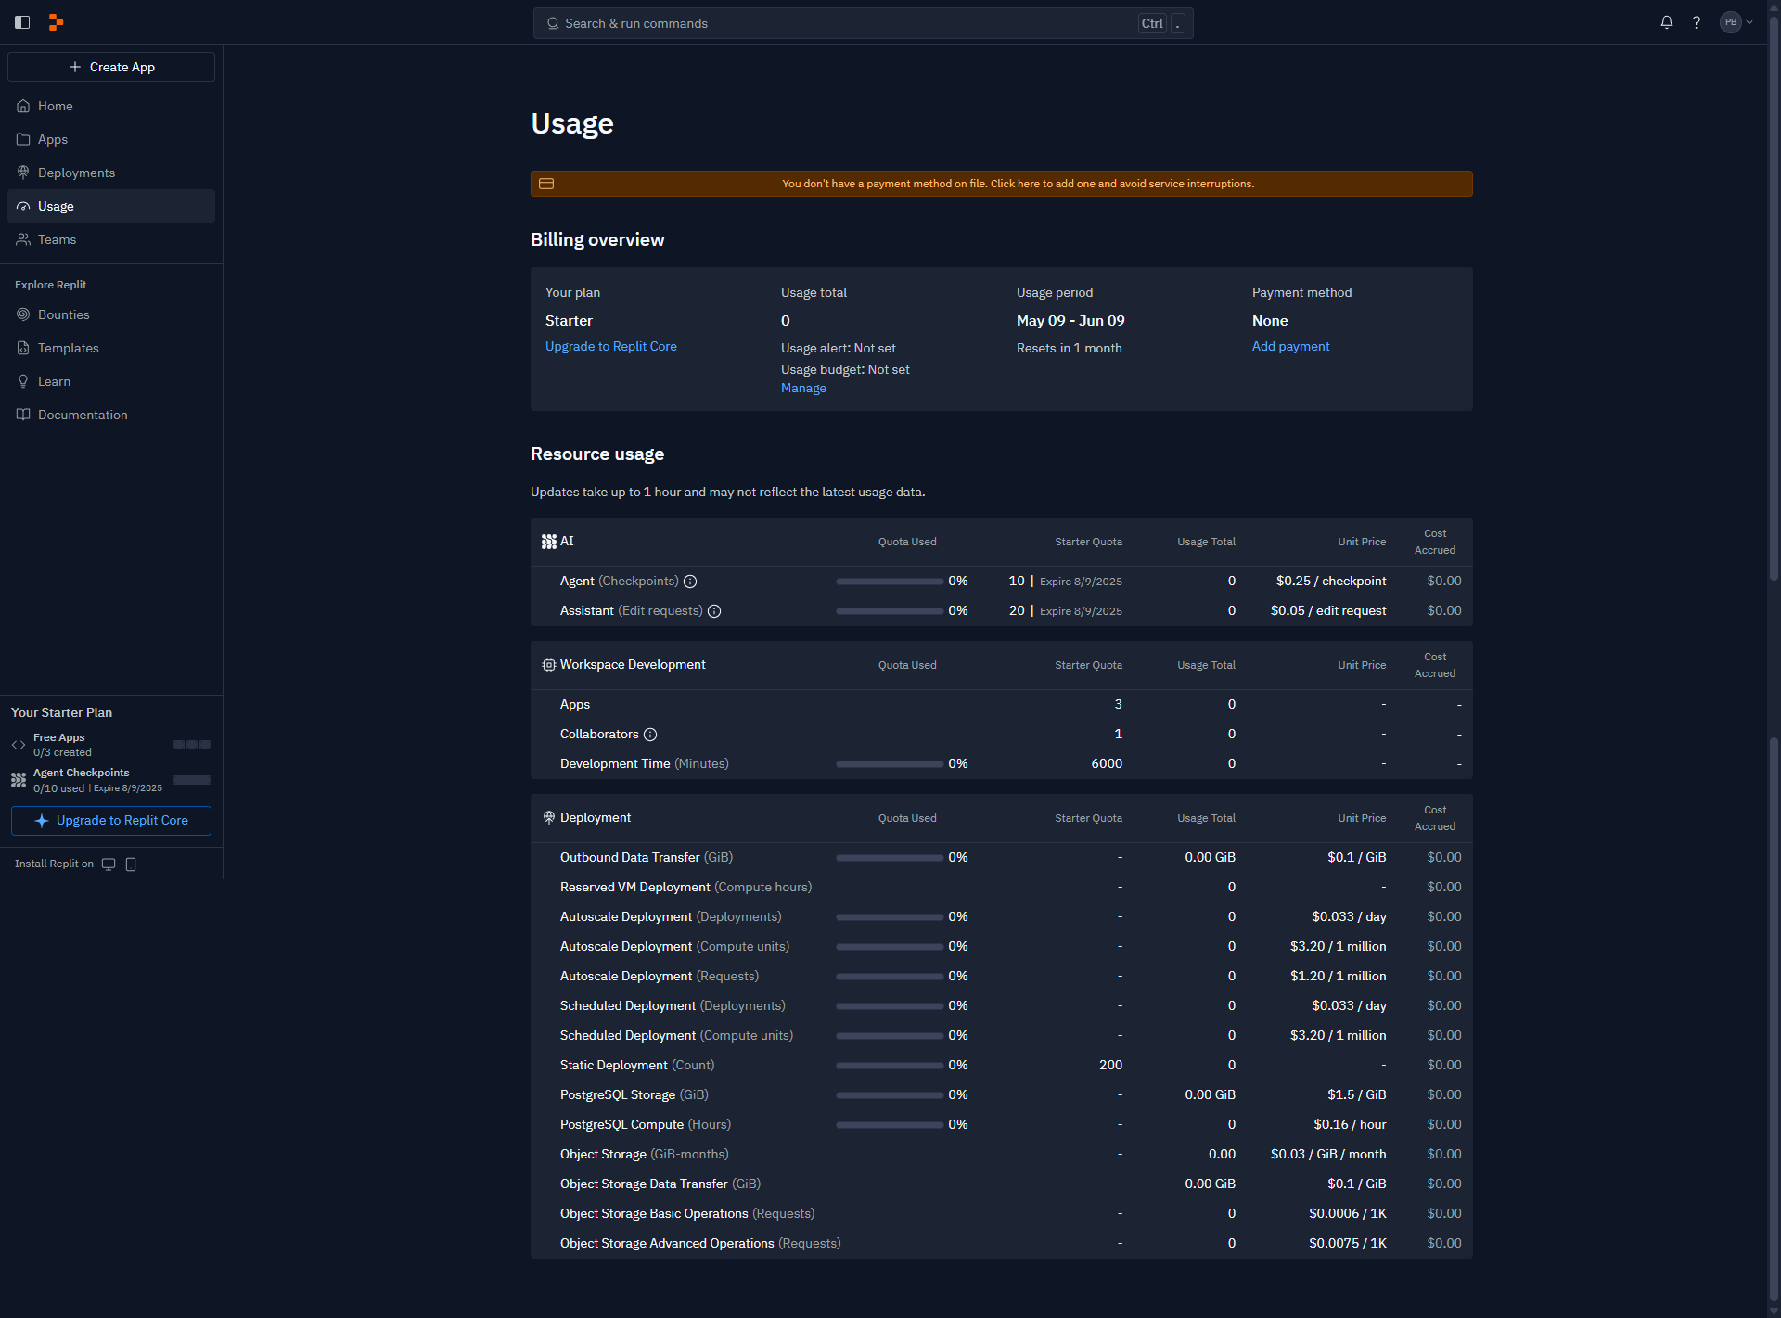Viewport: 1781px width, 1318px height.
Task: Click 'Your Starter Plan' heading
Action: (61, 712)
